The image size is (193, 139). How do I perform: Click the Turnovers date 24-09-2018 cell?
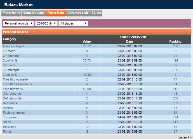(x=130, y=117)
